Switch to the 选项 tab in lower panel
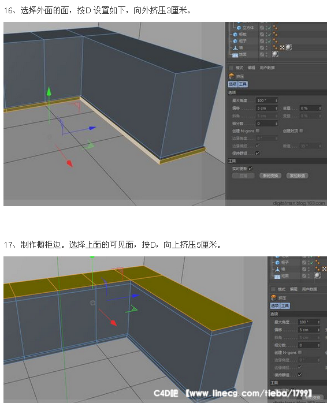The height and width of the screenshot is (403, 327). click(275, 305)
